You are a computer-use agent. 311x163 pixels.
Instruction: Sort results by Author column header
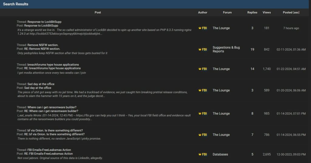pos(203,12)
